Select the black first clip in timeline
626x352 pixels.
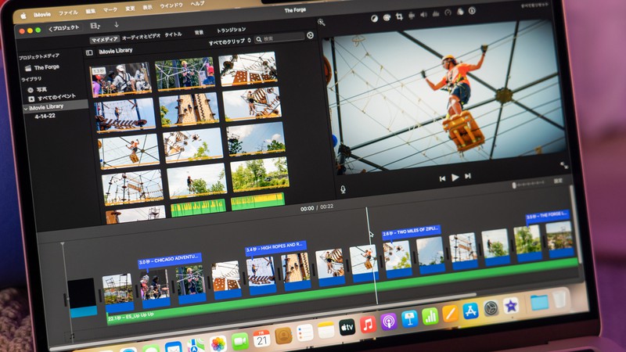pos(82,297)
